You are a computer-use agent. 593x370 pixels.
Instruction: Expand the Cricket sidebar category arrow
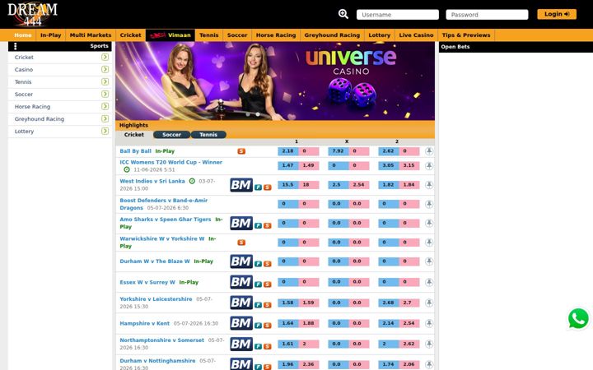point(105,57)
